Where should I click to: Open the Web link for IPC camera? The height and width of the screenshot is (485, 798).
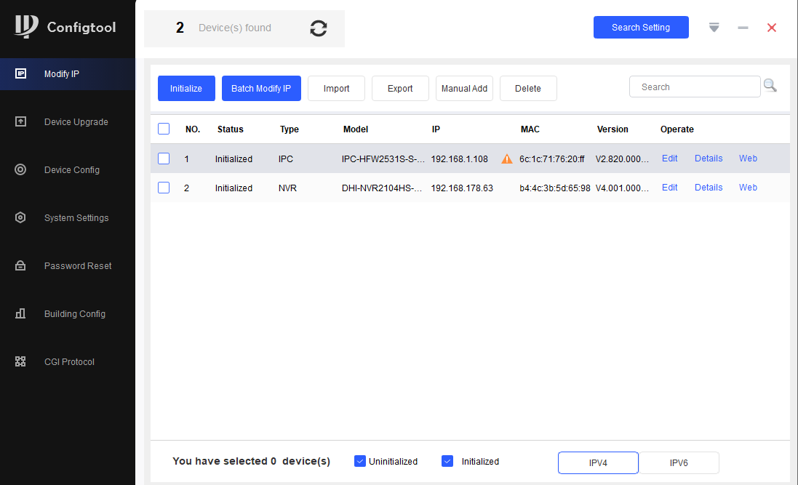point(748,159)
